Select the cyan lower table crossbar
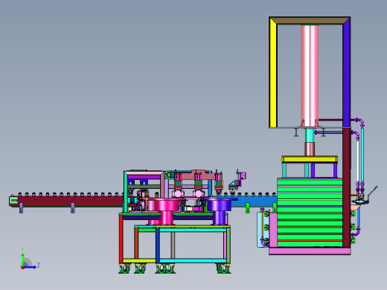This screenshot has height=290, width=387. tap(193, 261)
